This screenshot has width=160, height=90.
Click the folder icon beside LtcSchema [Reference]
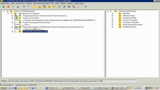coord(115,11)
